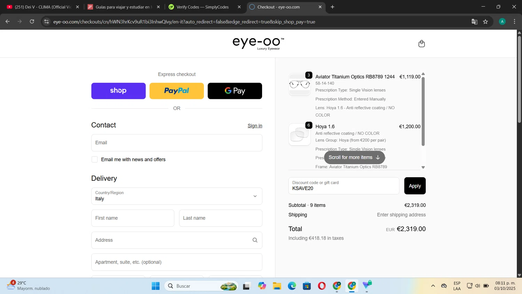
Task: Click the taskbar Buscar search box
Action: pyautogui.click(x=201, y=286)
